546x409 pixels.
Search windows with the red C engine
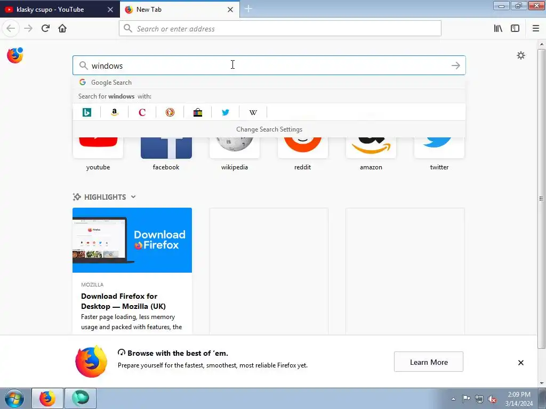142,112
